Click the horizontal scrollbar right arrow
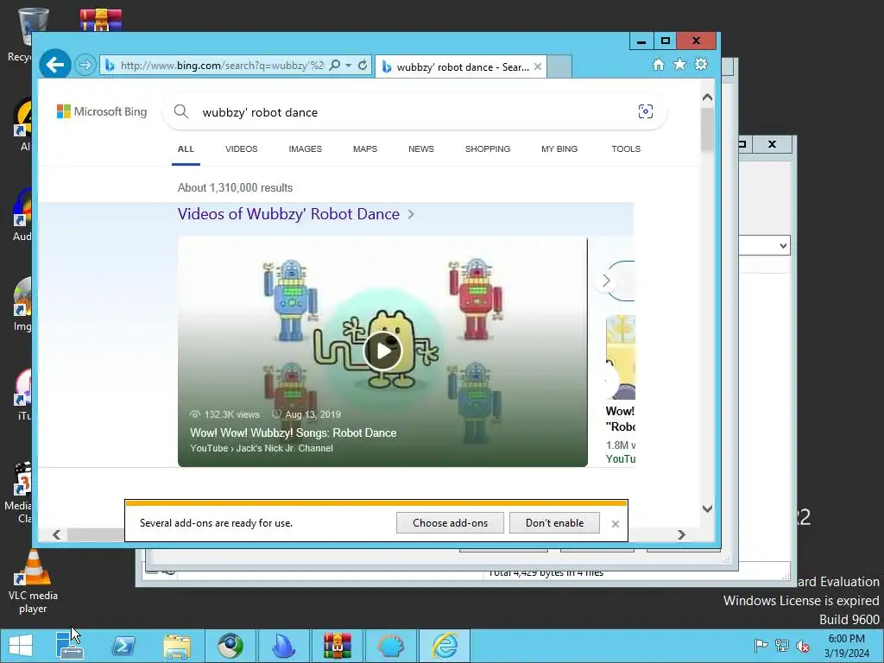The image size is (884, 663). pyautogui.click(x=681, y=534)
